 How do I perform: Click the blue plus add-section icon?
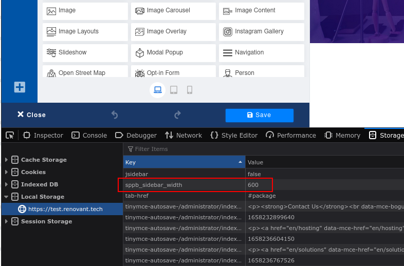(20, 87)
